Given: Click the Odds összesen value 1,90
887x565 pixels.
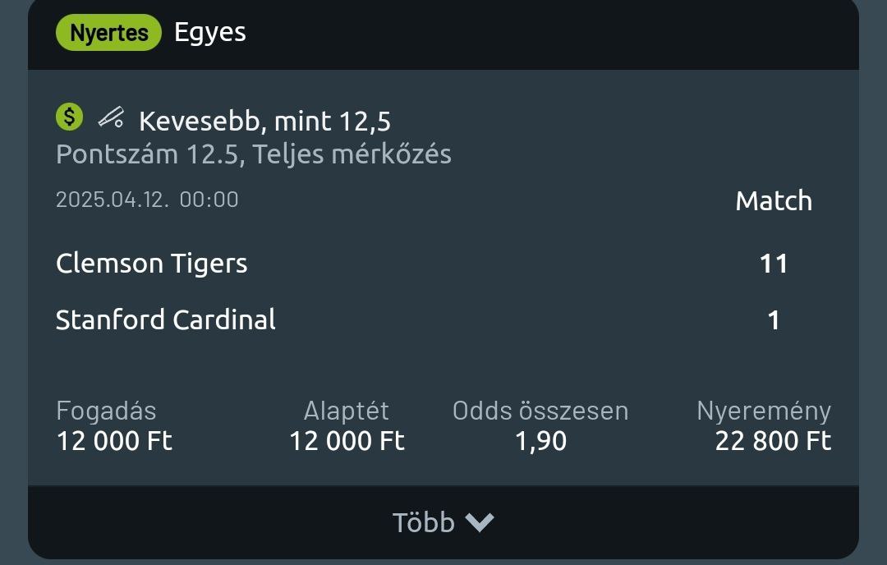Looking at the screenshot, I should 540,442.
